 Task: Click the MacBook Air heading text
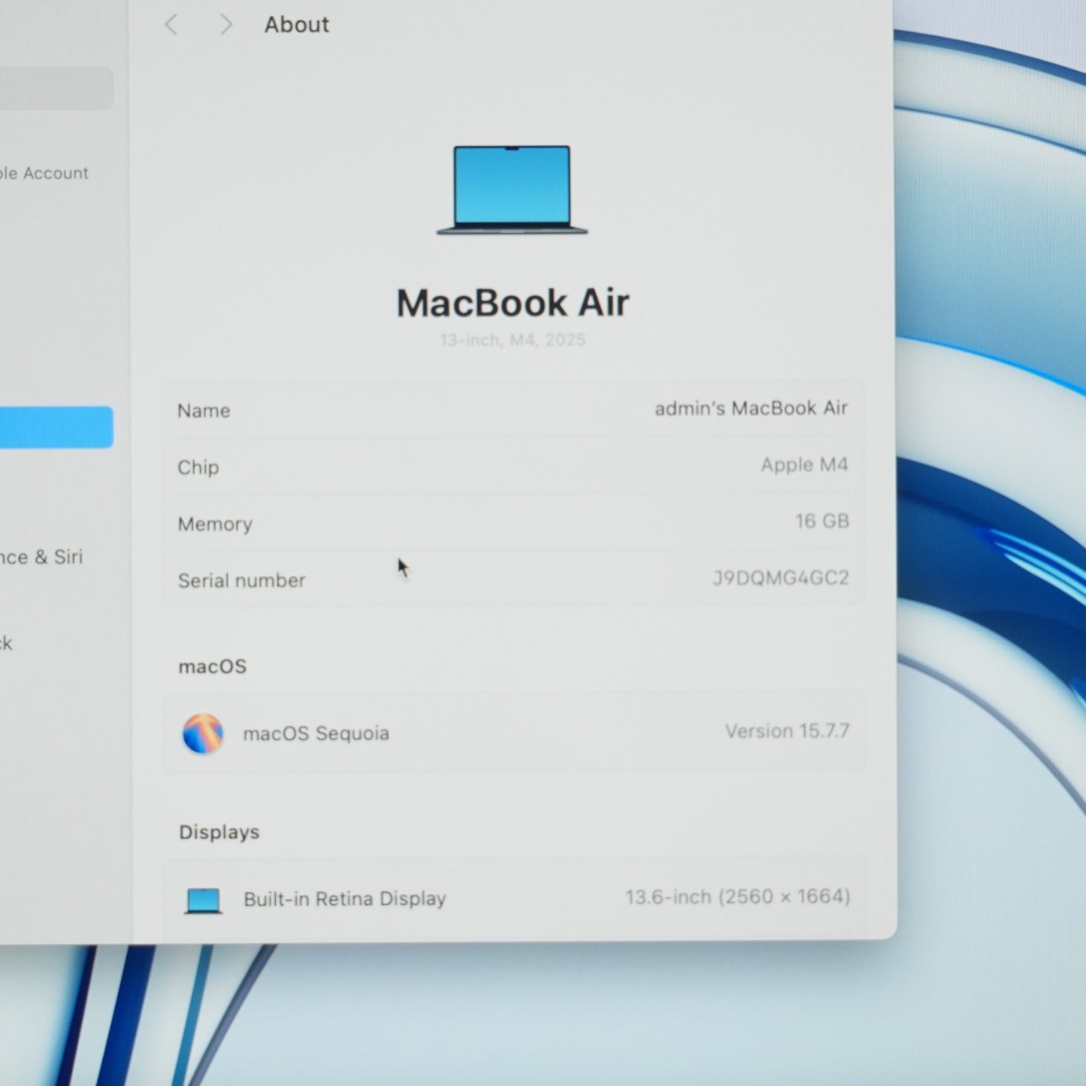pos(513,303)
